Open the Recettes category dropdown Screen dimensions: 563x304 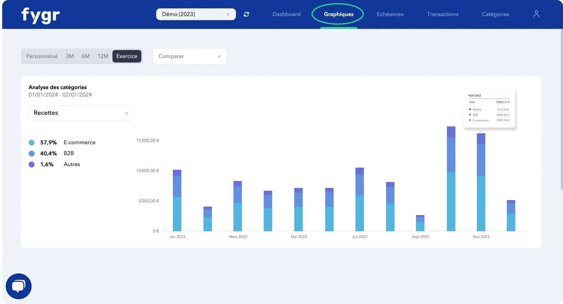tap(81, 113)
